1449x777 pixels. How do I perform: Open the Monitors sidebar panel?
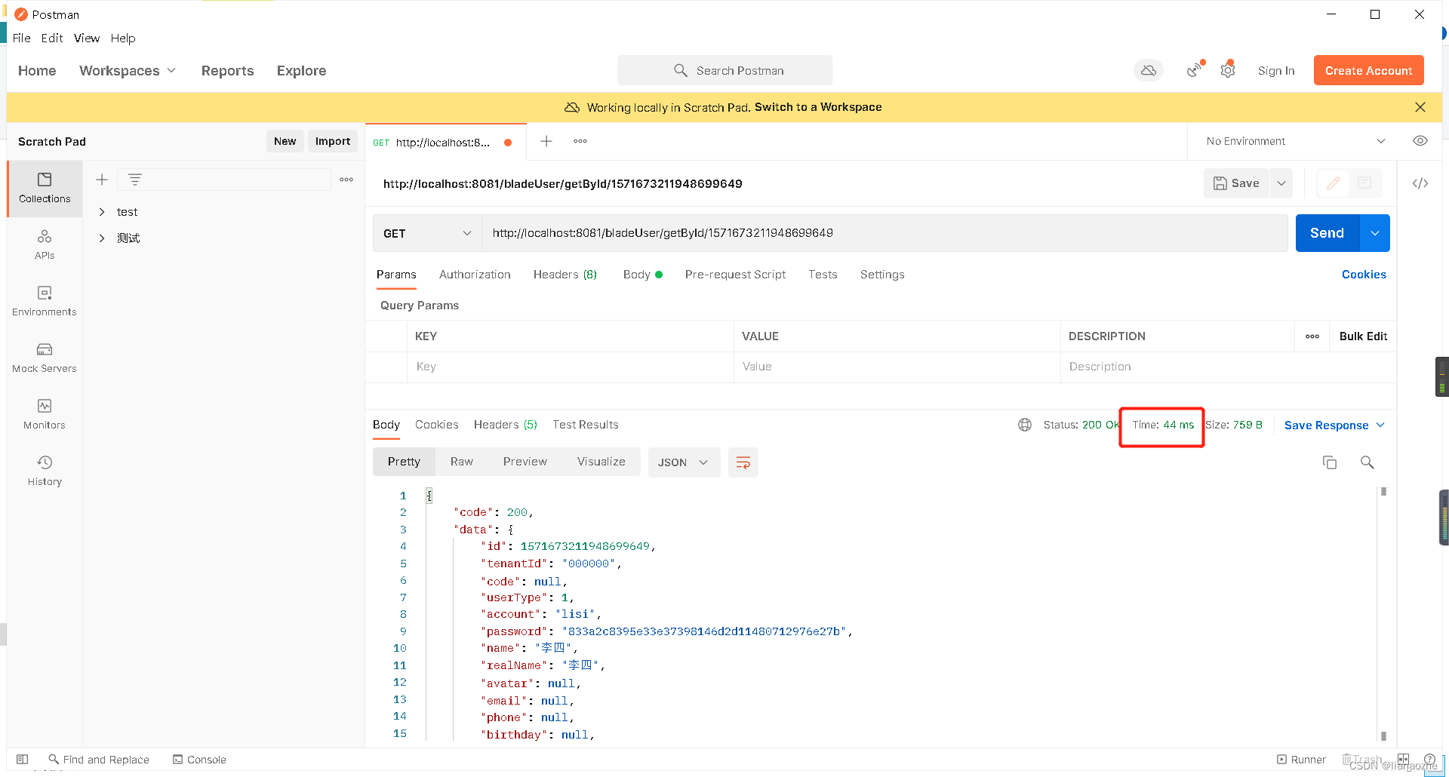coord(44,413)
